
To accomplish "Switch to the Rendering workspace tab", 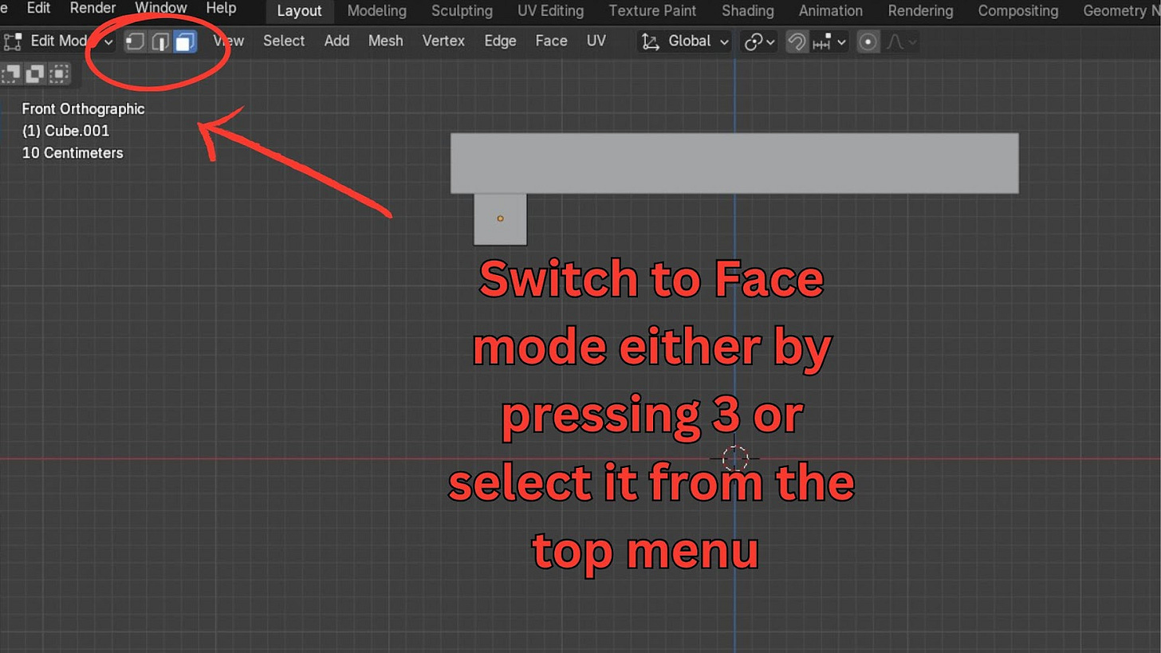I will [x=920, y=11].
